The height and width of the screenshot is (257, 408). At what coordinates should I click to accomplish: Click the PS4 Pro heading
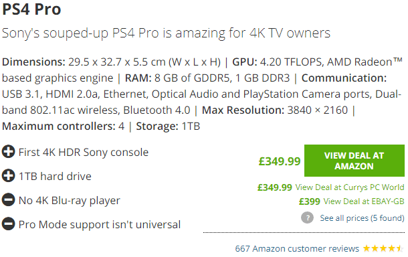click(x=31, y=9)
